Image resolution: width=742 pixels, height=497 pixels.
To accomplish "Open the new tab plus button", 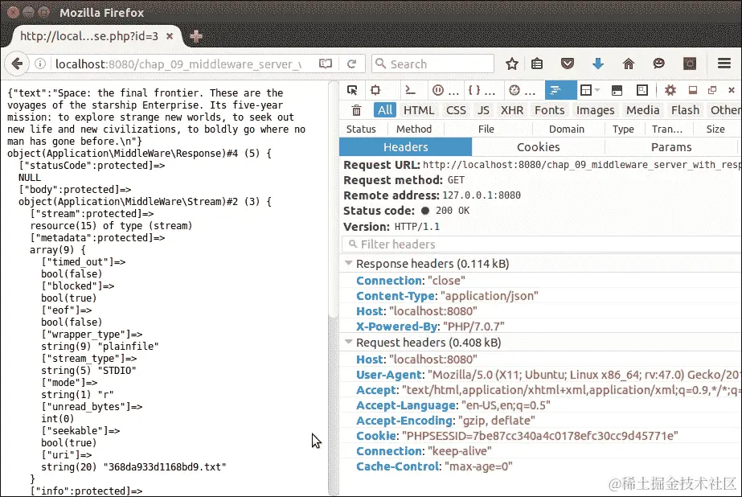I will [196, 36].
